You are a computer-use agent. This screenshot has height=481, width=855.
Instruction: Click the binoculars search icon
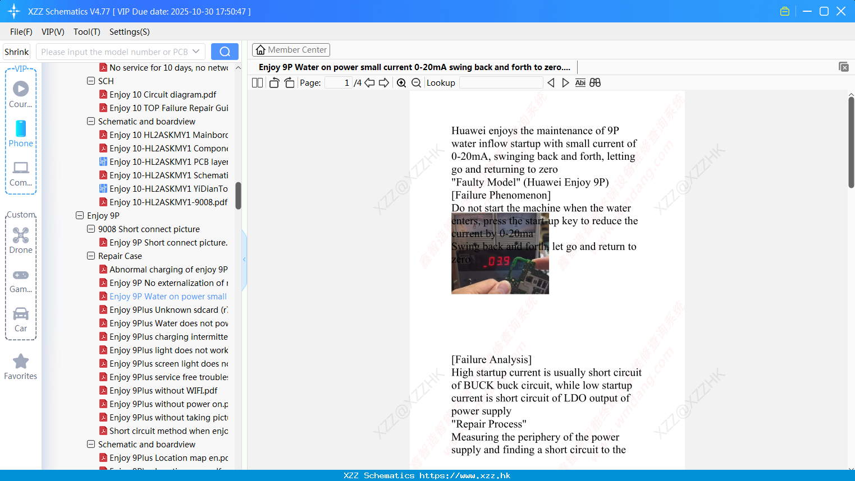click(595, 83)
